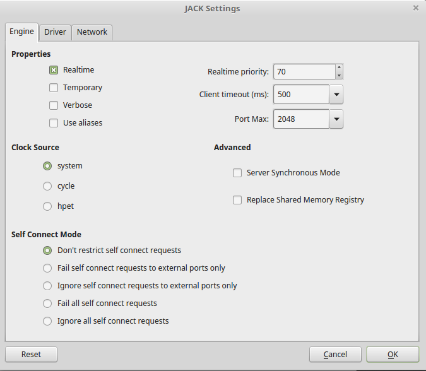Decrease Realtime priority with the down arrow
The image size is (426, 371).
click(339, 76)
